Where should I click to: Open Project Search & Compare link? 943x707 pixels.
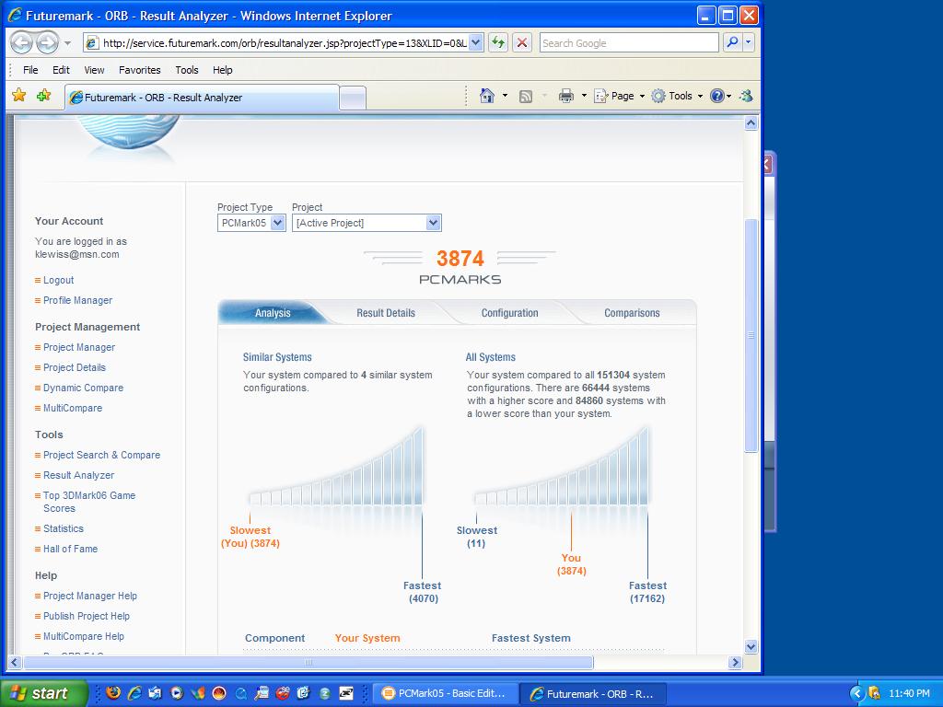point(101,455)
